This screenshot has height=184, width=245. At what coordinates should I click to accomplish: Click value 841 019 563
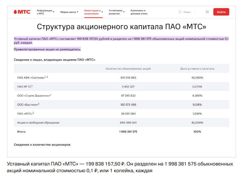pos(128,78)
